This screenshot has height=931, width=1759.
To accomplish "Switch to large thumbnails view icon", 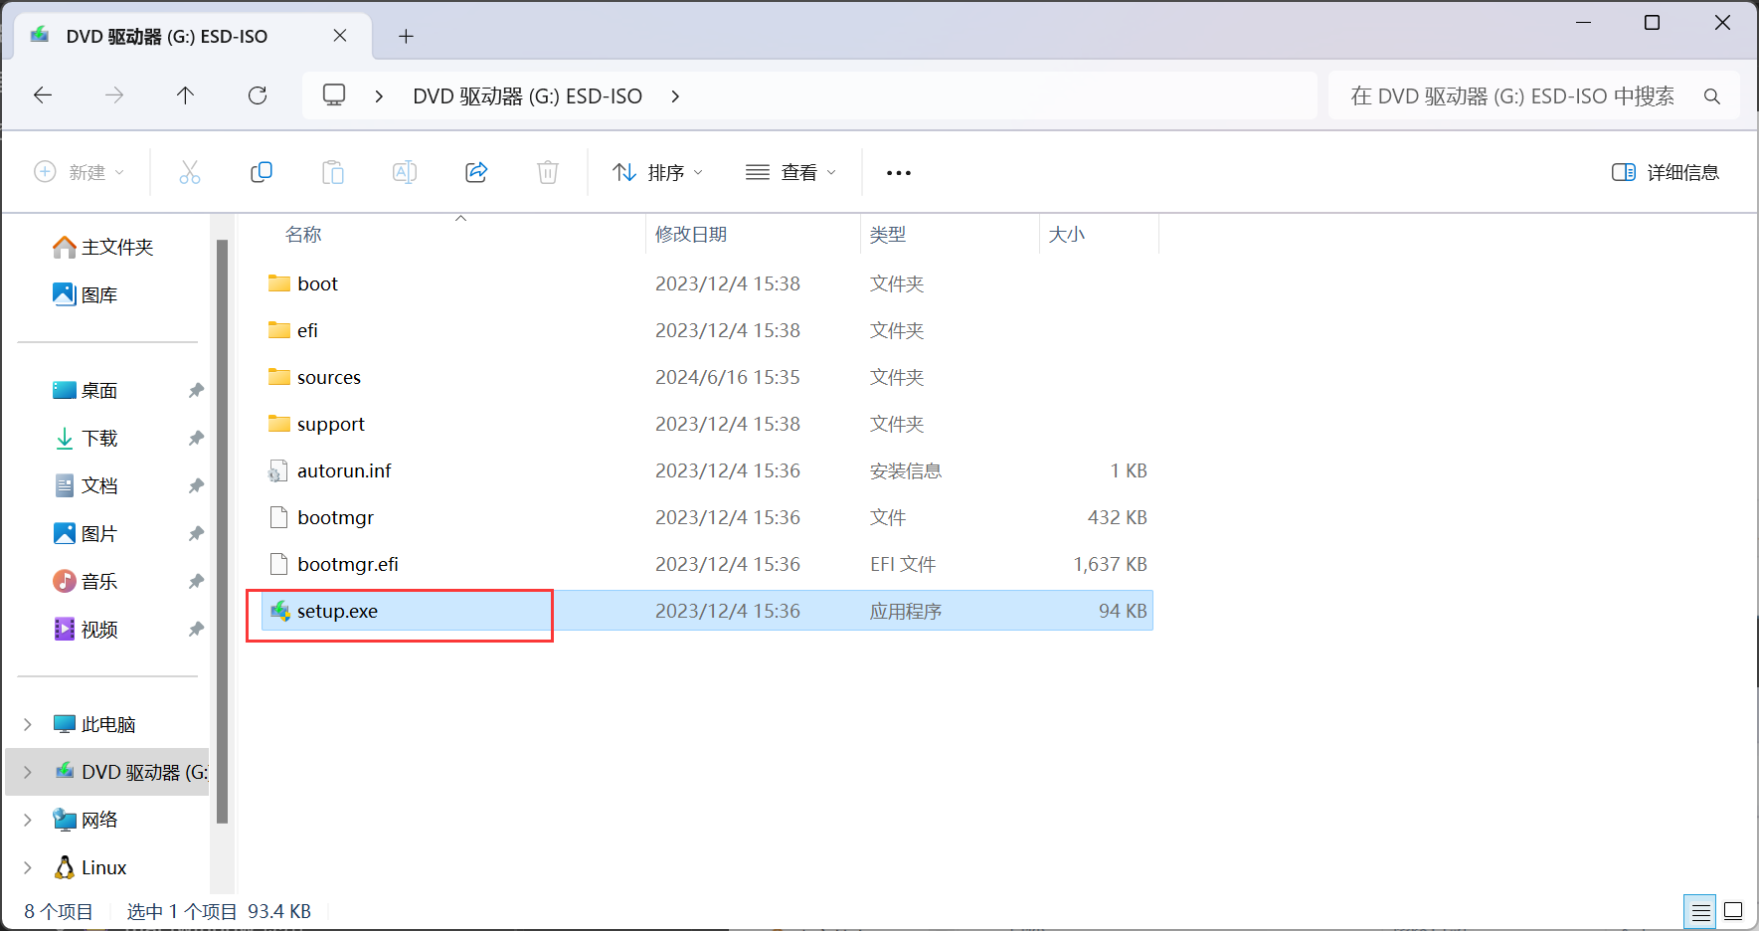I will 1733,911.
